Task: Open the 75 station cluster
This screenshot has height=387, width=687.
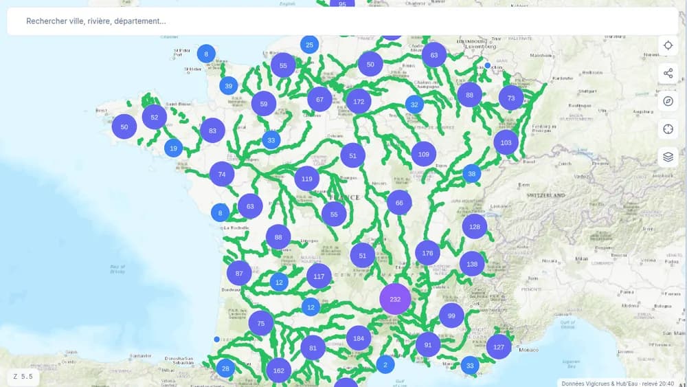Action: (261, 324)
